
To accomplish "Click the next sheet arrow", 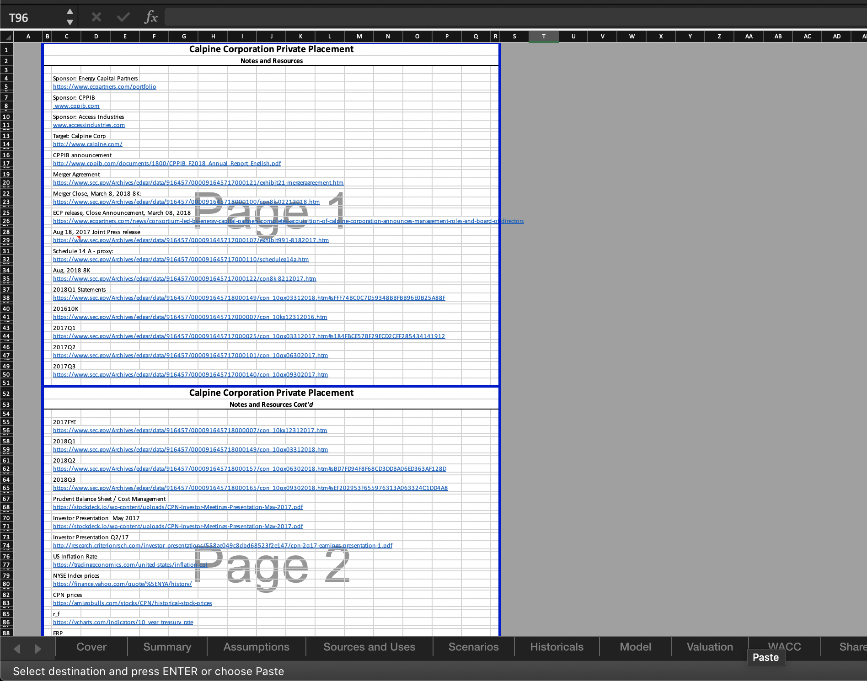I will (38, 649).
